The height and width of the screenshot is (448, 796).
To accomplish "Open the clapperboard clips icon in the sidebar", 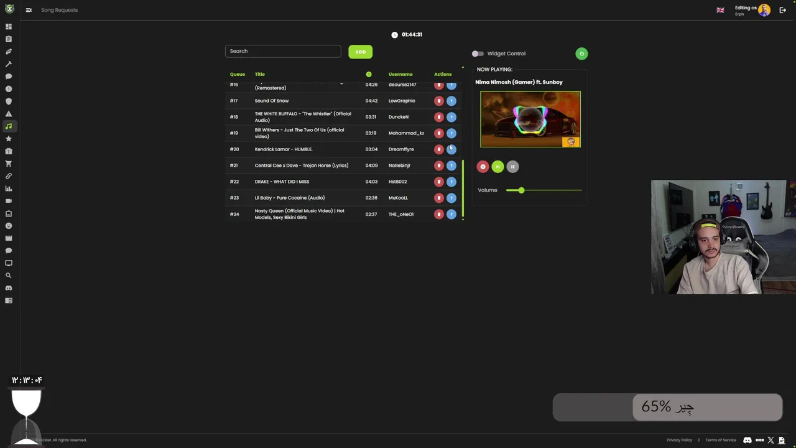I will [x=9, y=238].
